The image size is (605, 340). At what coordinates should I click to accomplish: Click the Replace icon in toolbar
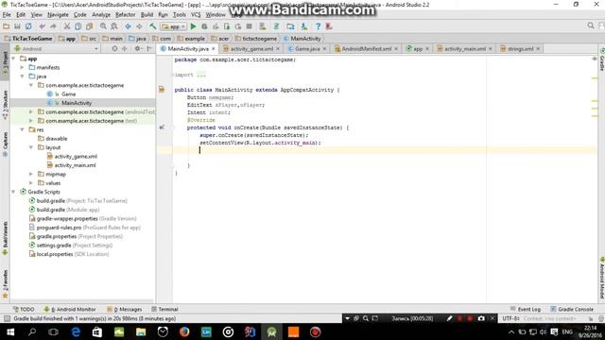[114, 26]
